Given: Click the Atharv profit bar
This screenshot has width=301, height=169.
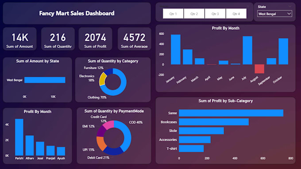Looking at the screenshot, I should (30, 145).
